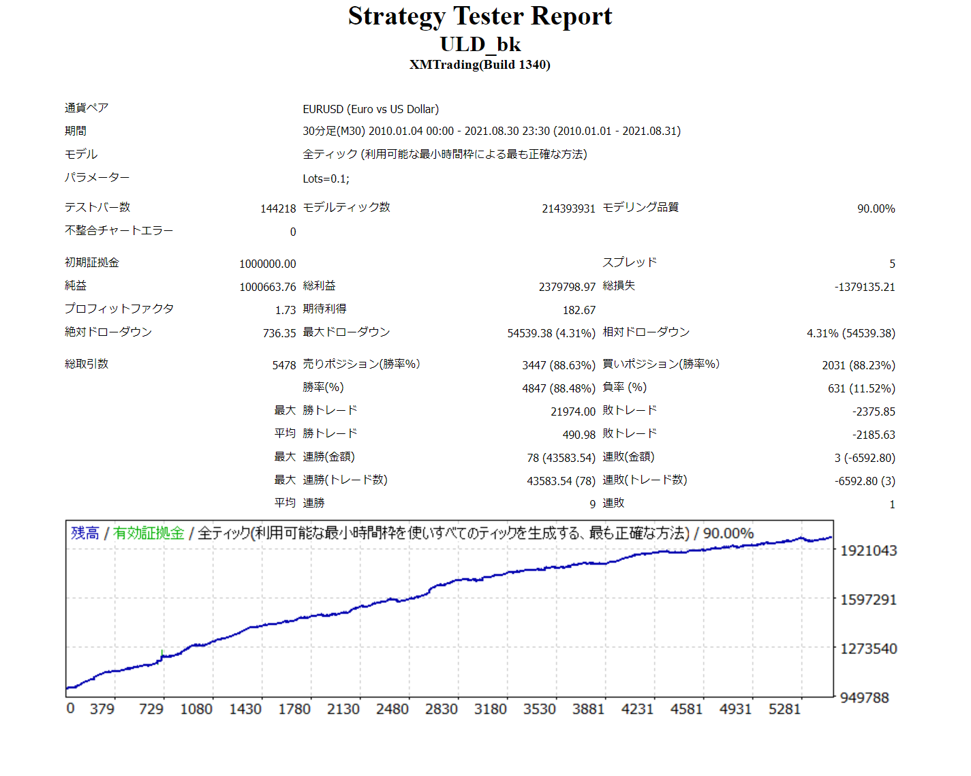
Task: Click the XMTrading(Build 1340) subtitle
Action: click(480, 65)
